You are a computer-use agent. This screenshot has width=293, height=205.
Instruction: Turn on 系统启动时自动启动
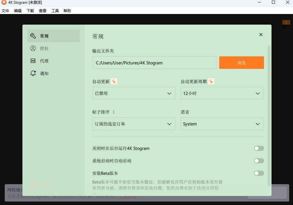click(x=259, y=161)
